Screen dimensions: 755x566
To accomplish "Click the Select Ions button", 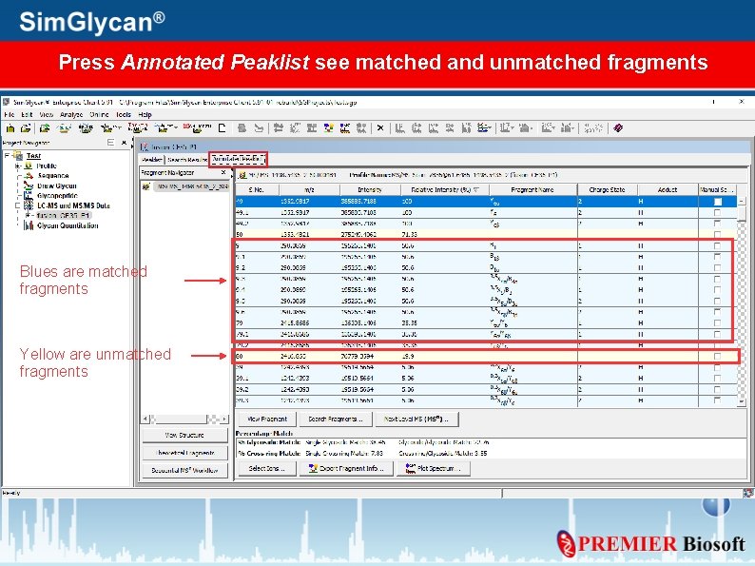I will 267,468.
